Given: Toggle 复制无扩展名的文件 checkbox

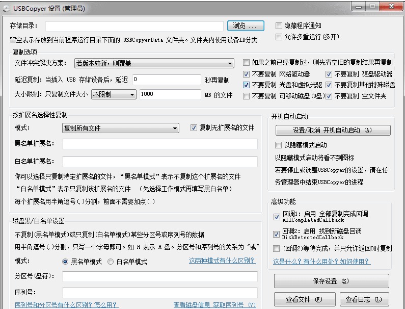Looking at the screenshot, I should [x=194, y=128].
